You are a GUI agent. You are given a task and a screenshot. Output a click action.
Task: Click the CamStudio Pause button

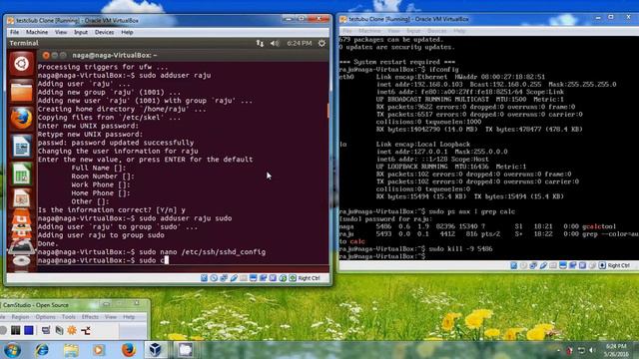coord(16,330)
